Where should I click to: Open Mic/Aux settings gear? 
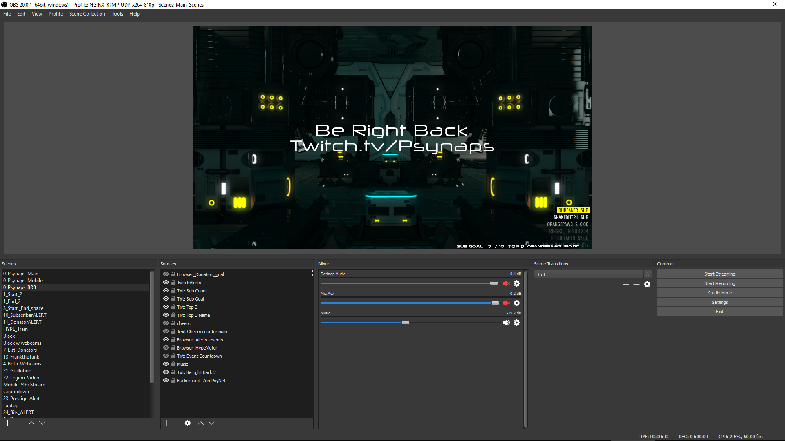[517, 303]
